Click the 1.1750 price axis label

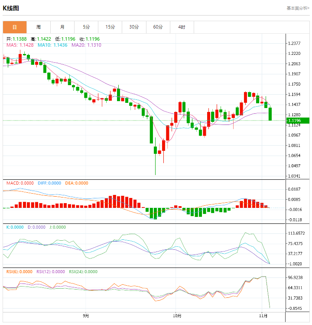click(x=294, y=84)
